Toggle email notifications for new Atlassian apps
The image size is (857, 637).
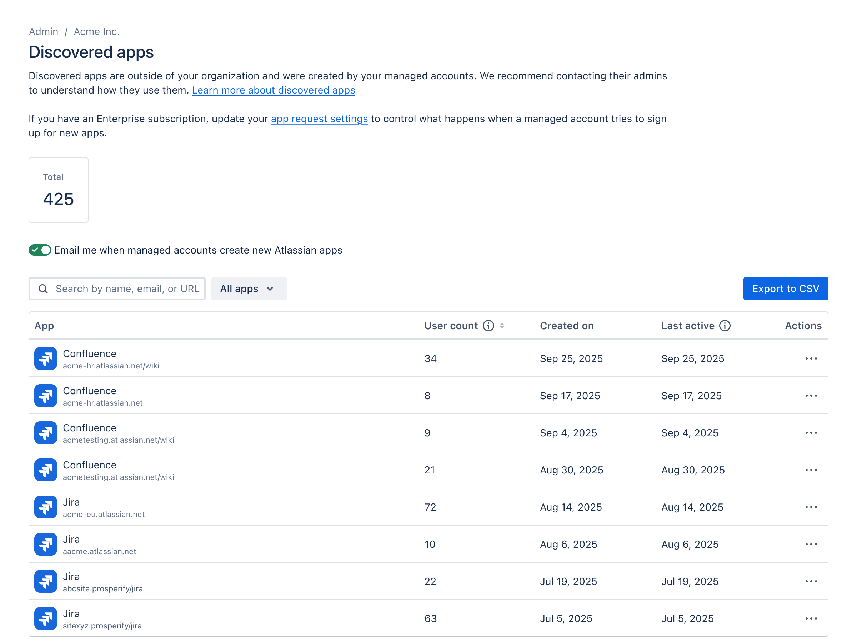coord(40,250)
